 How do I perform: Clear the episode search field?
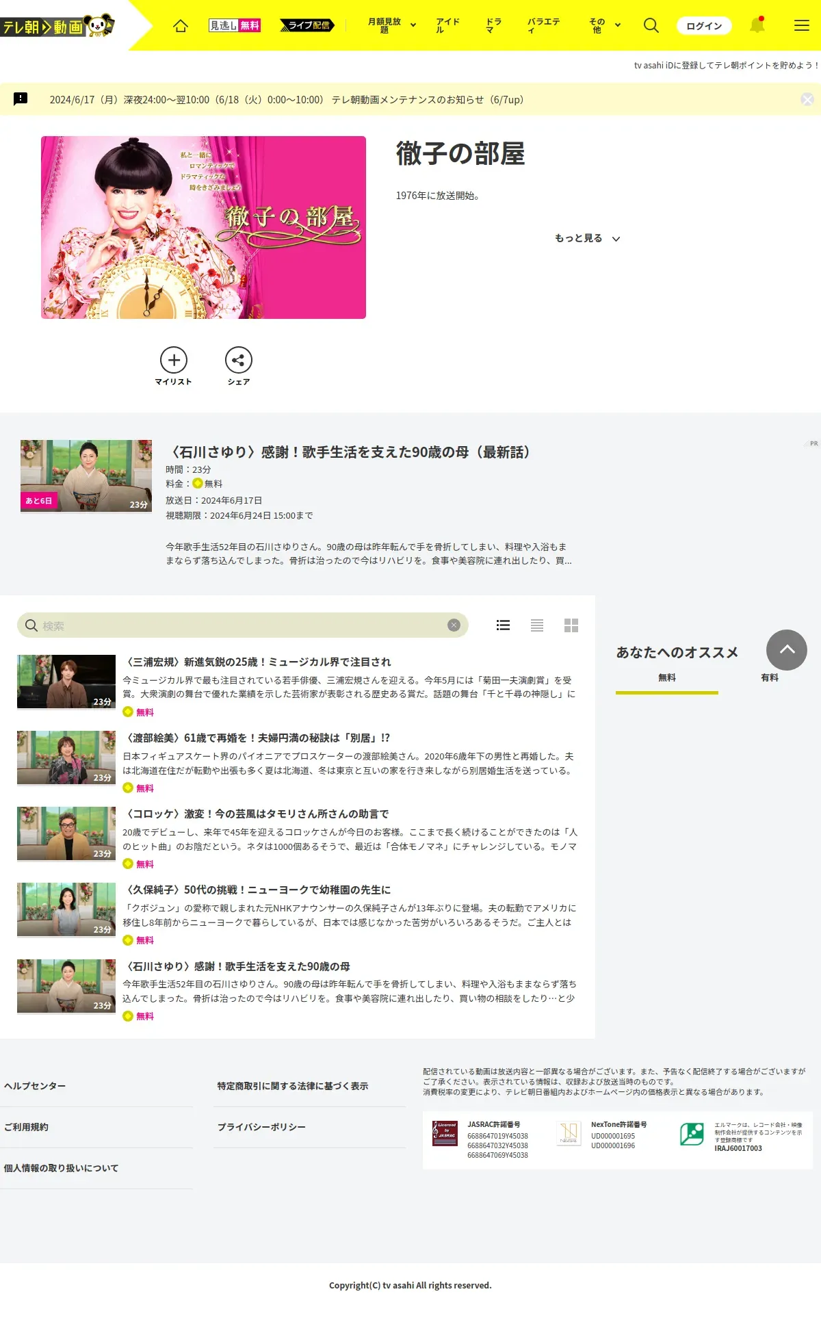click(x=454, y=625)
